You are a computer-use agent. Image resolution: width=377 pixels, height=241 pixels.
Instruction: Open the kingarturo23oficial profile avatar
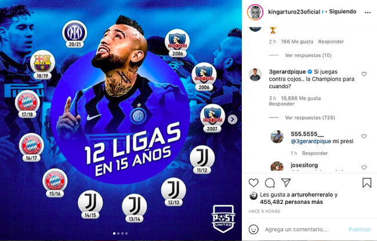pyautogui.click(x=255, y=12)
